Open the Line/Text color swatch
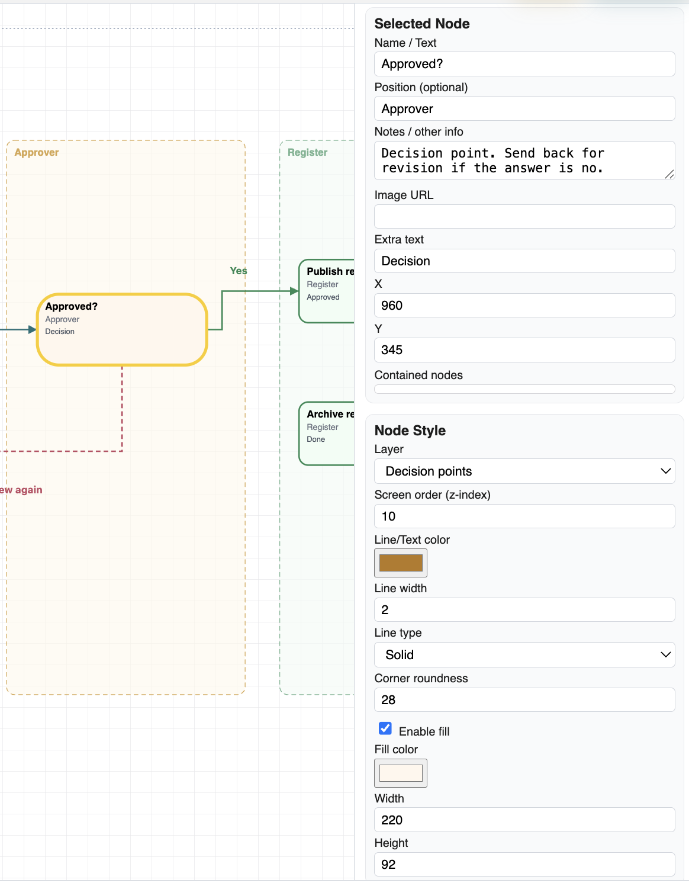 (x=401, y=563)
